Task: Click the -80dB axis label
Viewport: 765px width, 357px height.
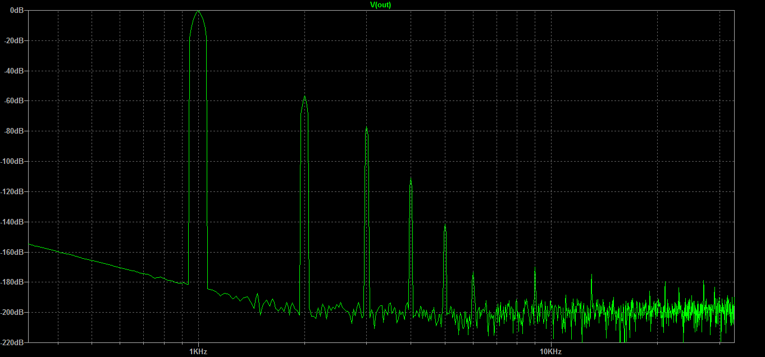Action: [15, 131]
